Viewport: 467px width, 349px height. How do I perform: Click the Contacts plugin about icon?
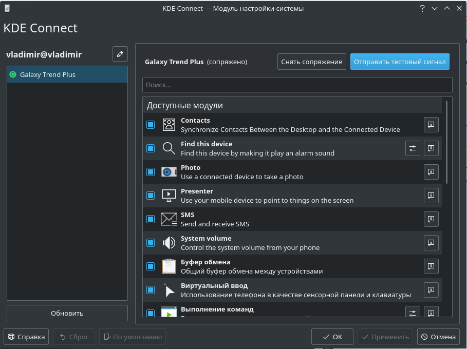point(431,124)
